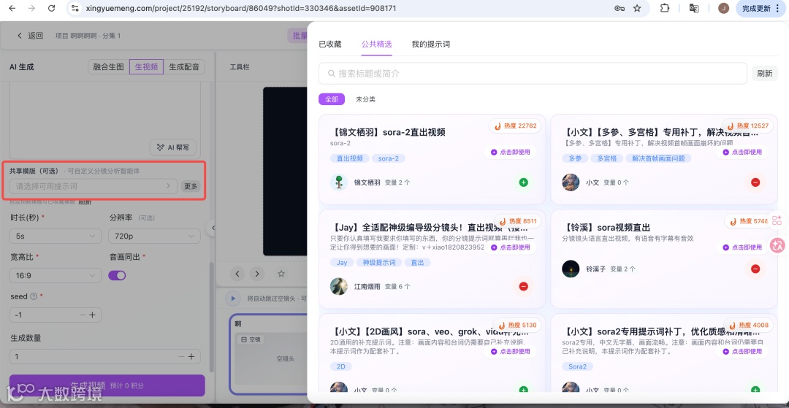Go to next shot arrow
This screenshot has width=789, height=408.
tap(257, 274)
